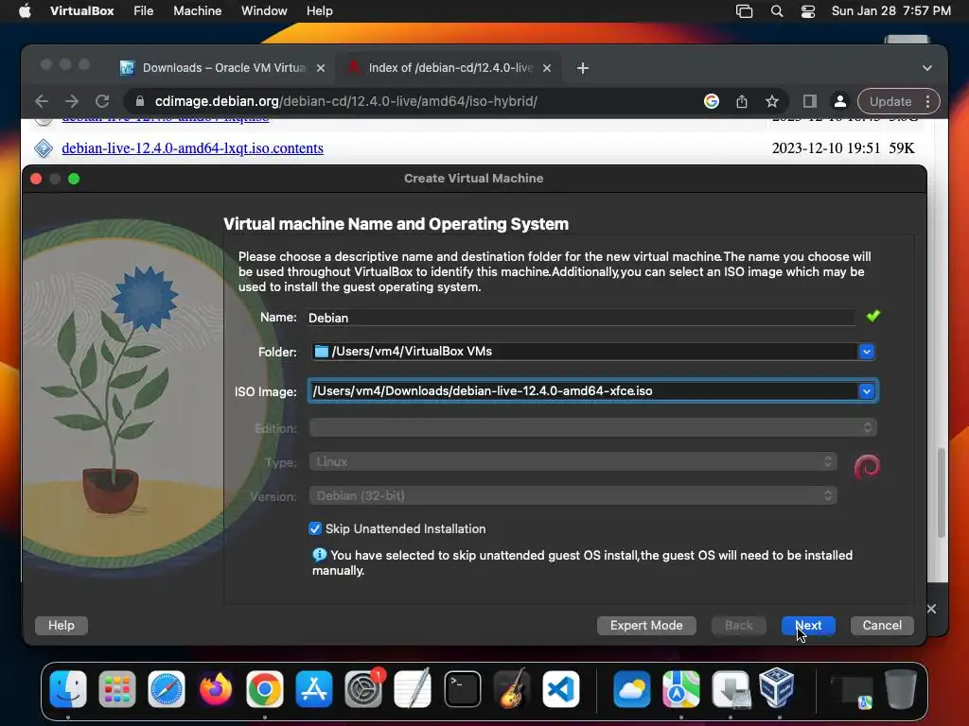Open Weather app from the dock
Viewport: 969px width, 726px height.
click(631, 688)
